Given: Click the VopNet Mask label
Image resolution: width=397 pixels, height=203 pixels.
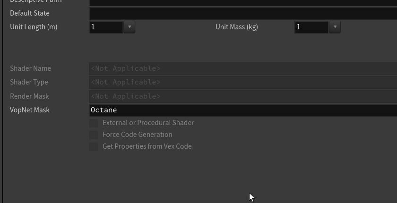Looking at the screenshot, I should click(x=30, y=110).
